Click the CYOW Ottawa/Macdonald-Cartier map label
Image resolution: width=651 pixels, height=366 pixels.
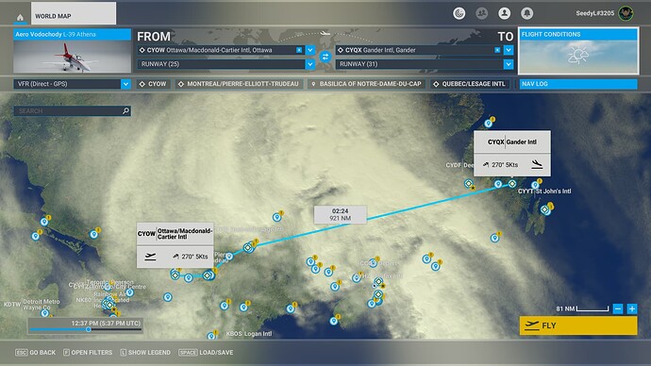click(x=175, y=234)
